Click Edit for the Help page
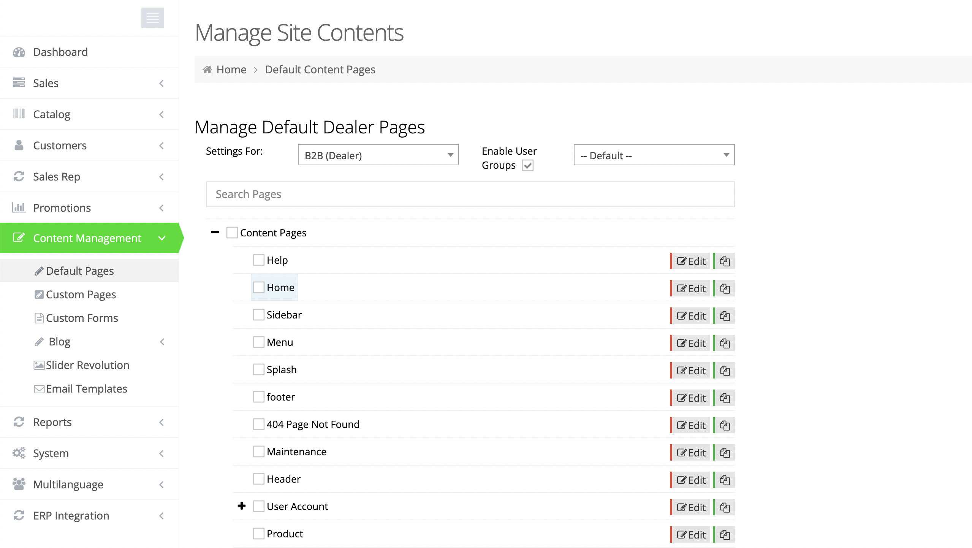The width and height of the screenshot is (972, 548). pyautogui.click(x=690, y=261)
